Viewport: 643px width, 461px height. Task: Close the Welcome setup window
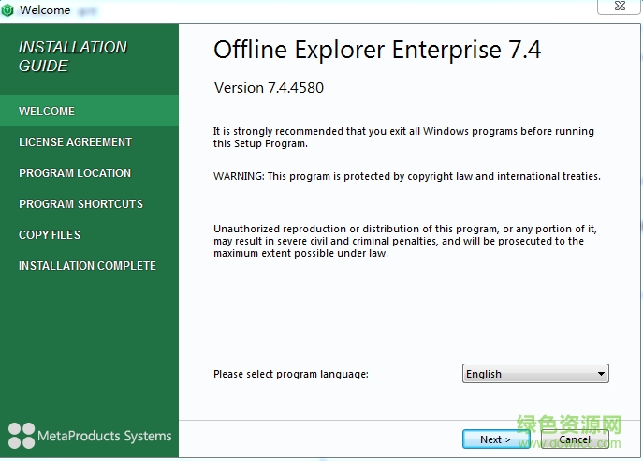(x=620, y=7)
